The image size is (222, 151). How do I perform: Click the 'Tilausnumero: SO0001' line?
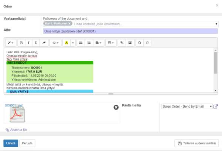click(x=27, y=68)
